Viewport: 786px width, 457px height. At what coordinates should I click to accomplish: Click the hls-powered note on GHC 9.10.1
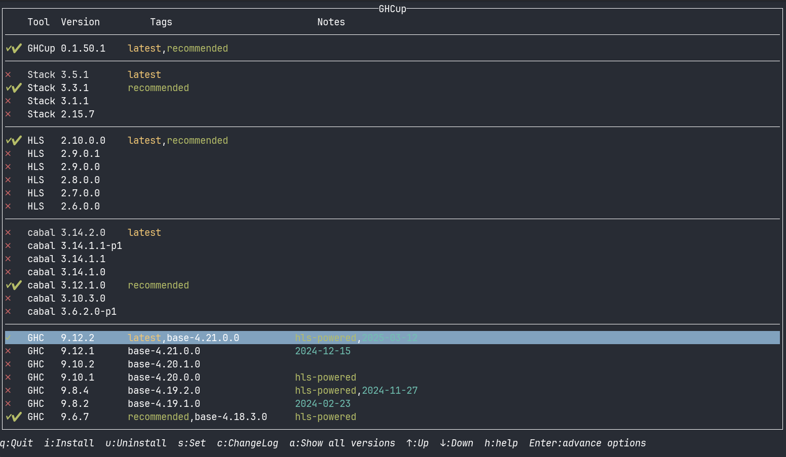326,378
